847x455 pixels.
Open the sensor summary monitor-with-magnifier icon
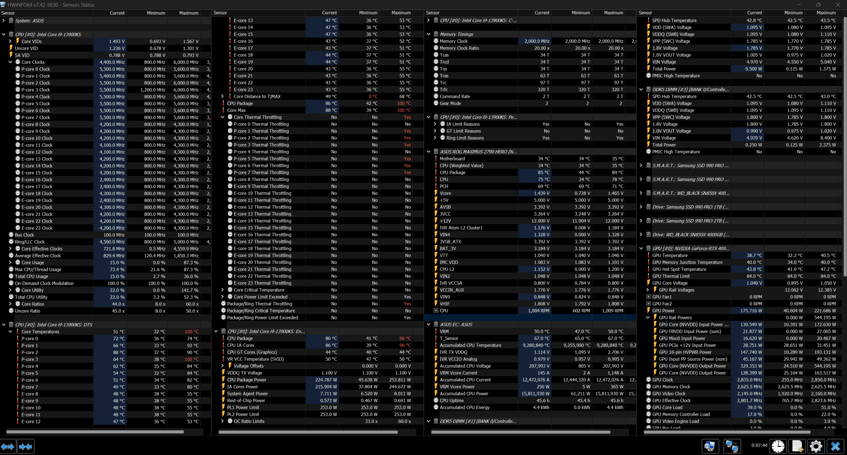pos(710,446)
